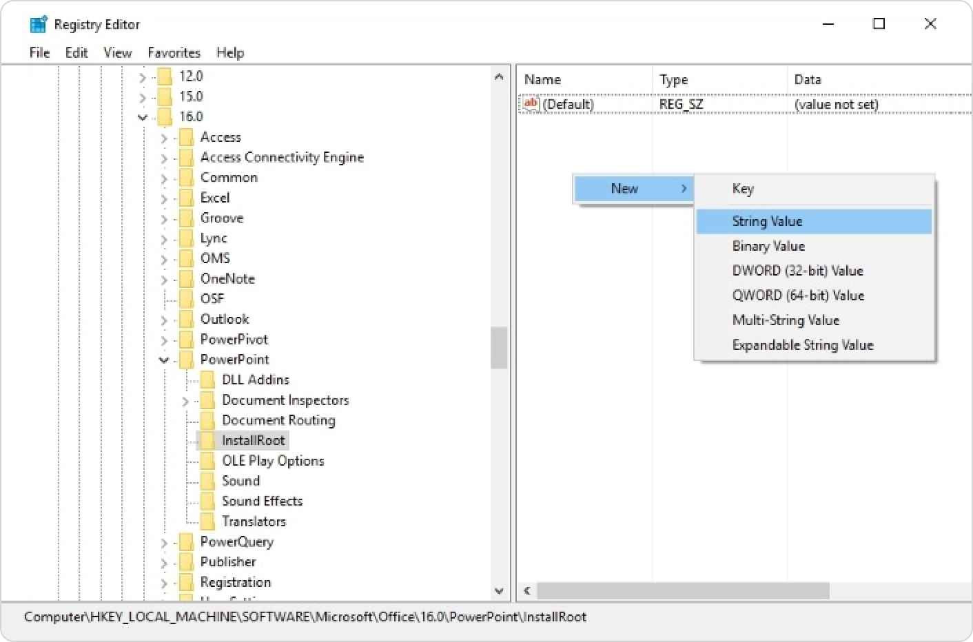
Task: Click the tree vertical scrollbar thumb
Action: point(499,348)
